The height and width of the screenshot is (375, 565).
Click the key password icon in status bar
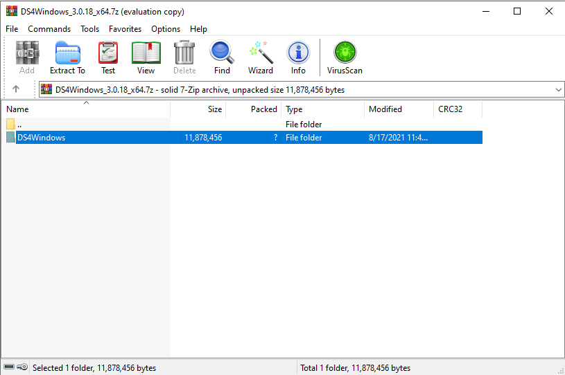[x=22, y=367]
